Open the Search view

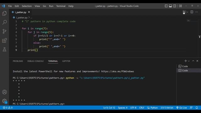(x=4, y=22)
